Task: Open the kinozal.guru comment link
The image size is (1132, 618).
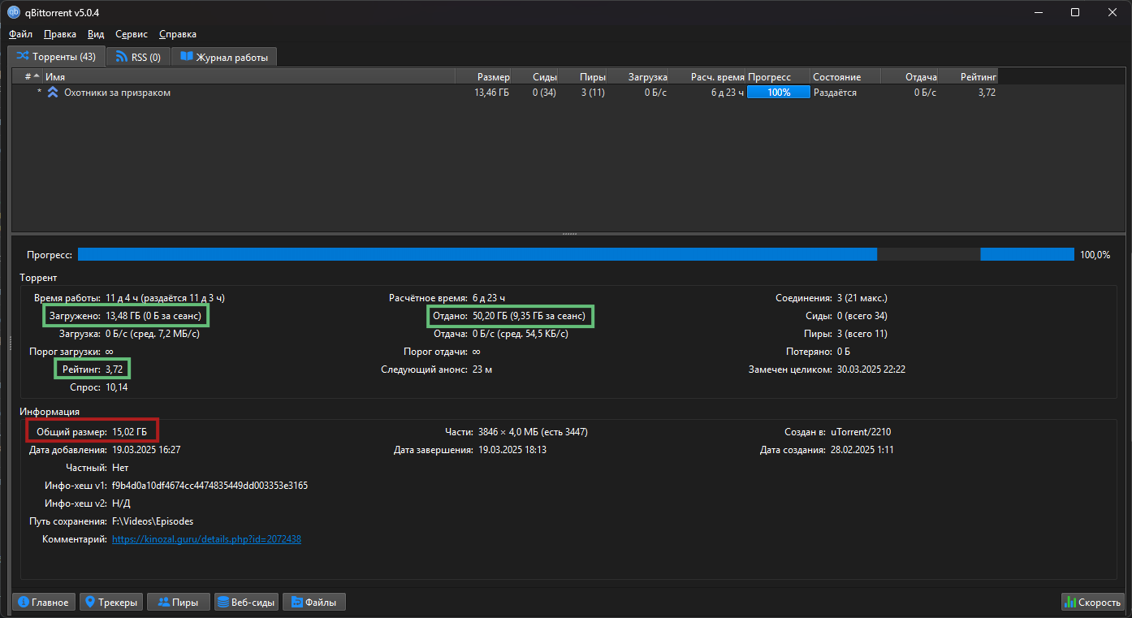Action: click(206, 539)
